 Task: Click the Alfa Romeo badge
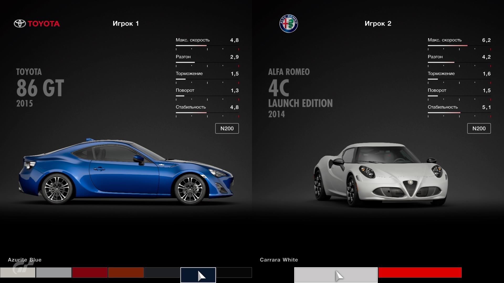pyautogui.click(x=288, y=24)
